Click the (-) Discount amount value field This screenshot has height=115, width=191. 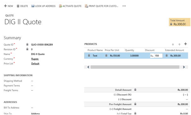187,100
